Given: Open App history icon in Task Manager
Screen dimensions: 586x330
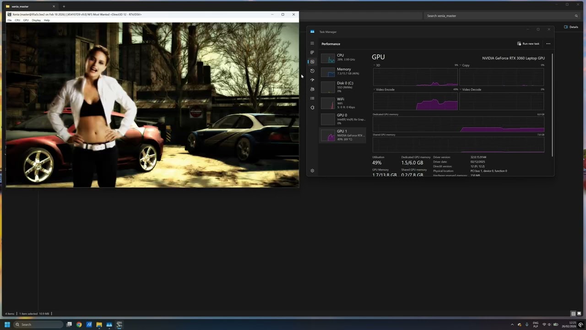Looking at the screenshot, I should [312, 71].
